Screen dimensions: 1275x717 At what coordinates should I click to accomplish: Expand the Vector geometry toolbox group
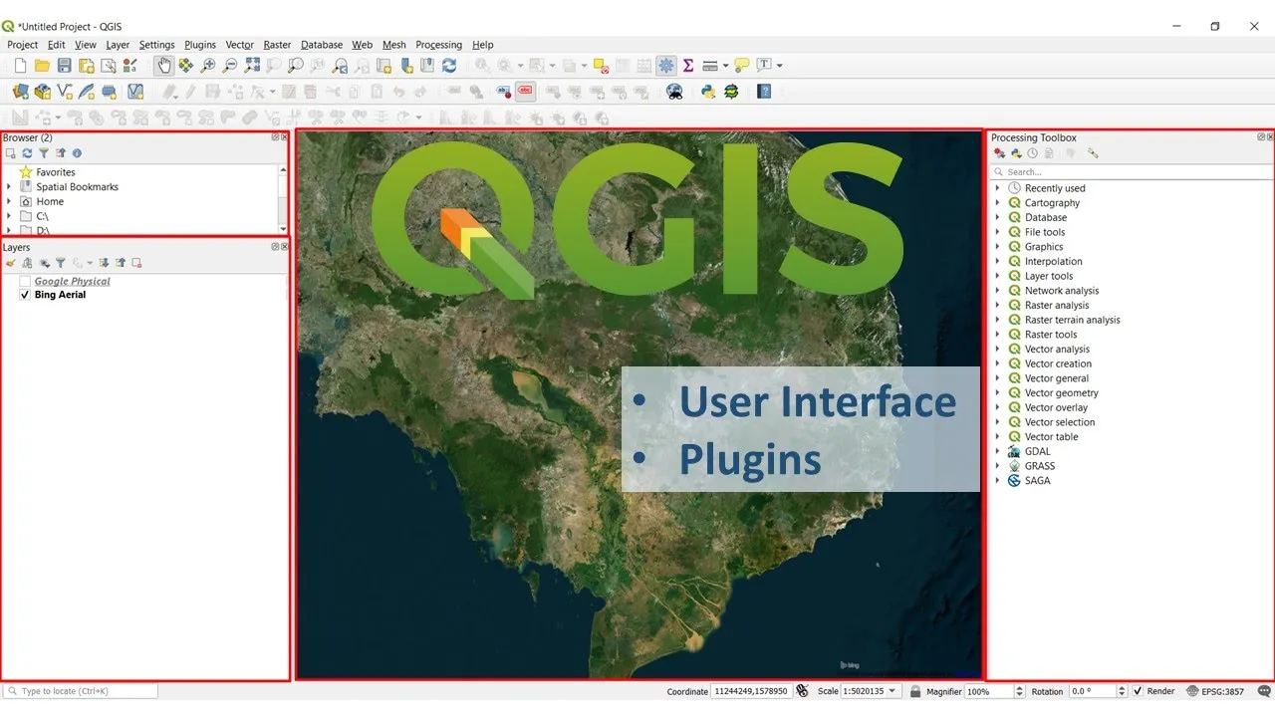click(998, 393)
